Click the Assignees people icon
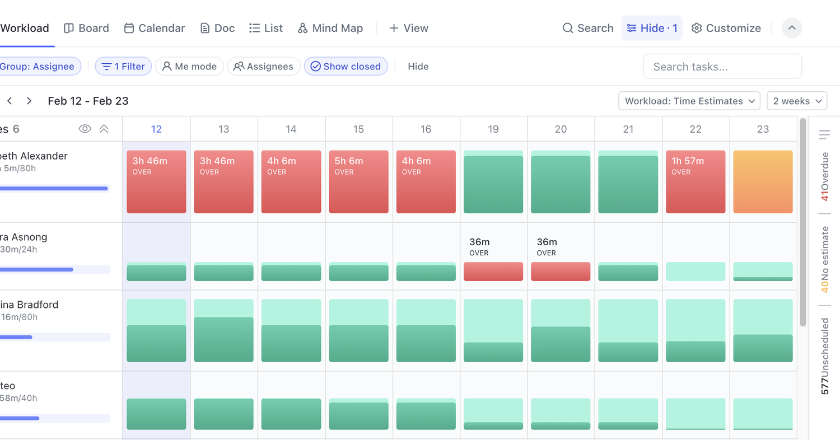This screenshot has width=840, height=440. tap(239, 66)
